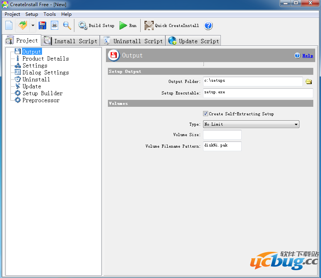321x278 pixels.
Task: Toggle the Create Self-Extracting Setup checkbox
Action: 206,114
